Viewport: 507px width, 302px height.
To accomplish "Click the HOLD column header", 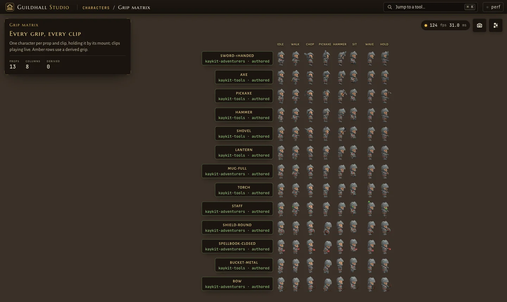I will 384,44.
